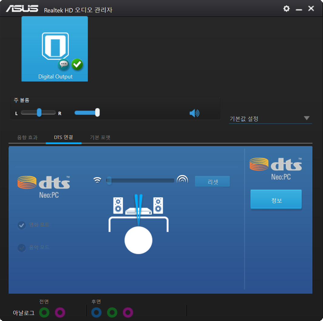Click the right speaker icon in diagram
The width and height of the screenshot is (323, 321).
[x=158, y=205]
